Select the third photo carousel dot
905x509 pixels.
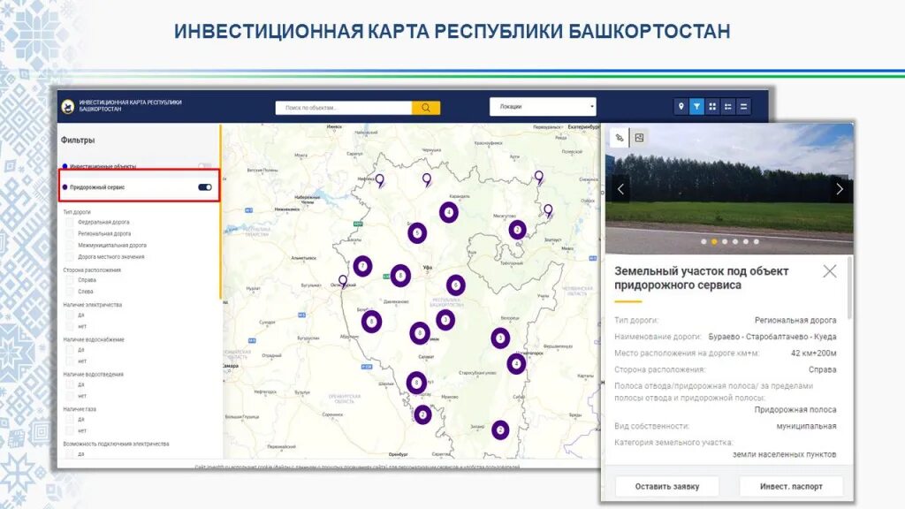coord(725,242)
